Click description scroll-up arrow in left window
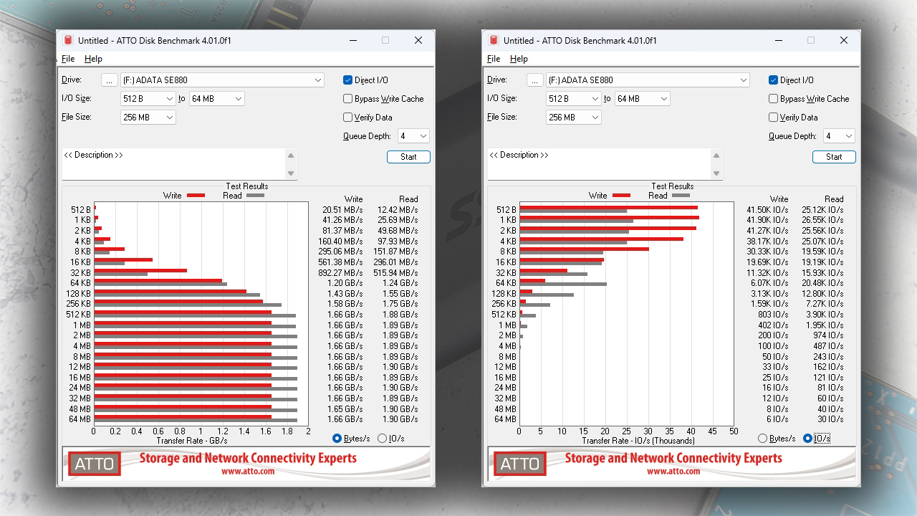Viewport: 917px width, 516px height. [x=291, y=156]
